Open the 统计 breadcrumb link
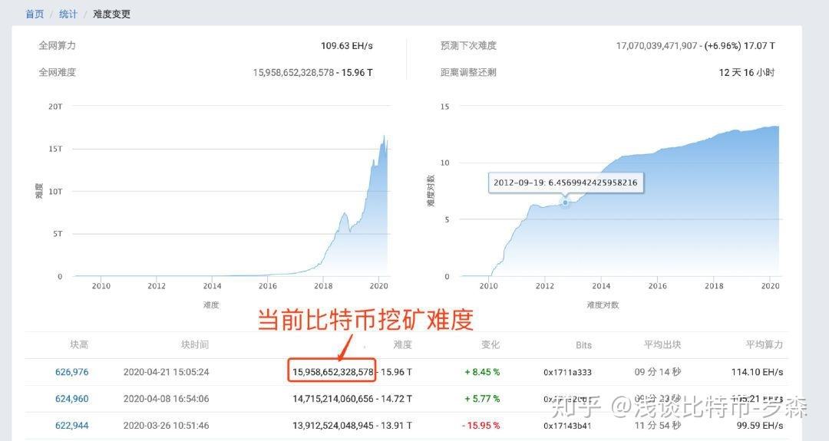This screenshot has height=441, width=829. pyautogui.click(x=68, y=15)
